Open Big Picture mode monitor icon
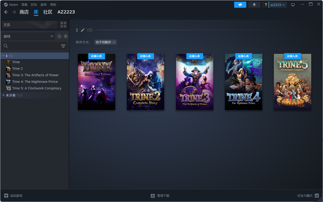323x202 pixels. [x=293, y=5]
